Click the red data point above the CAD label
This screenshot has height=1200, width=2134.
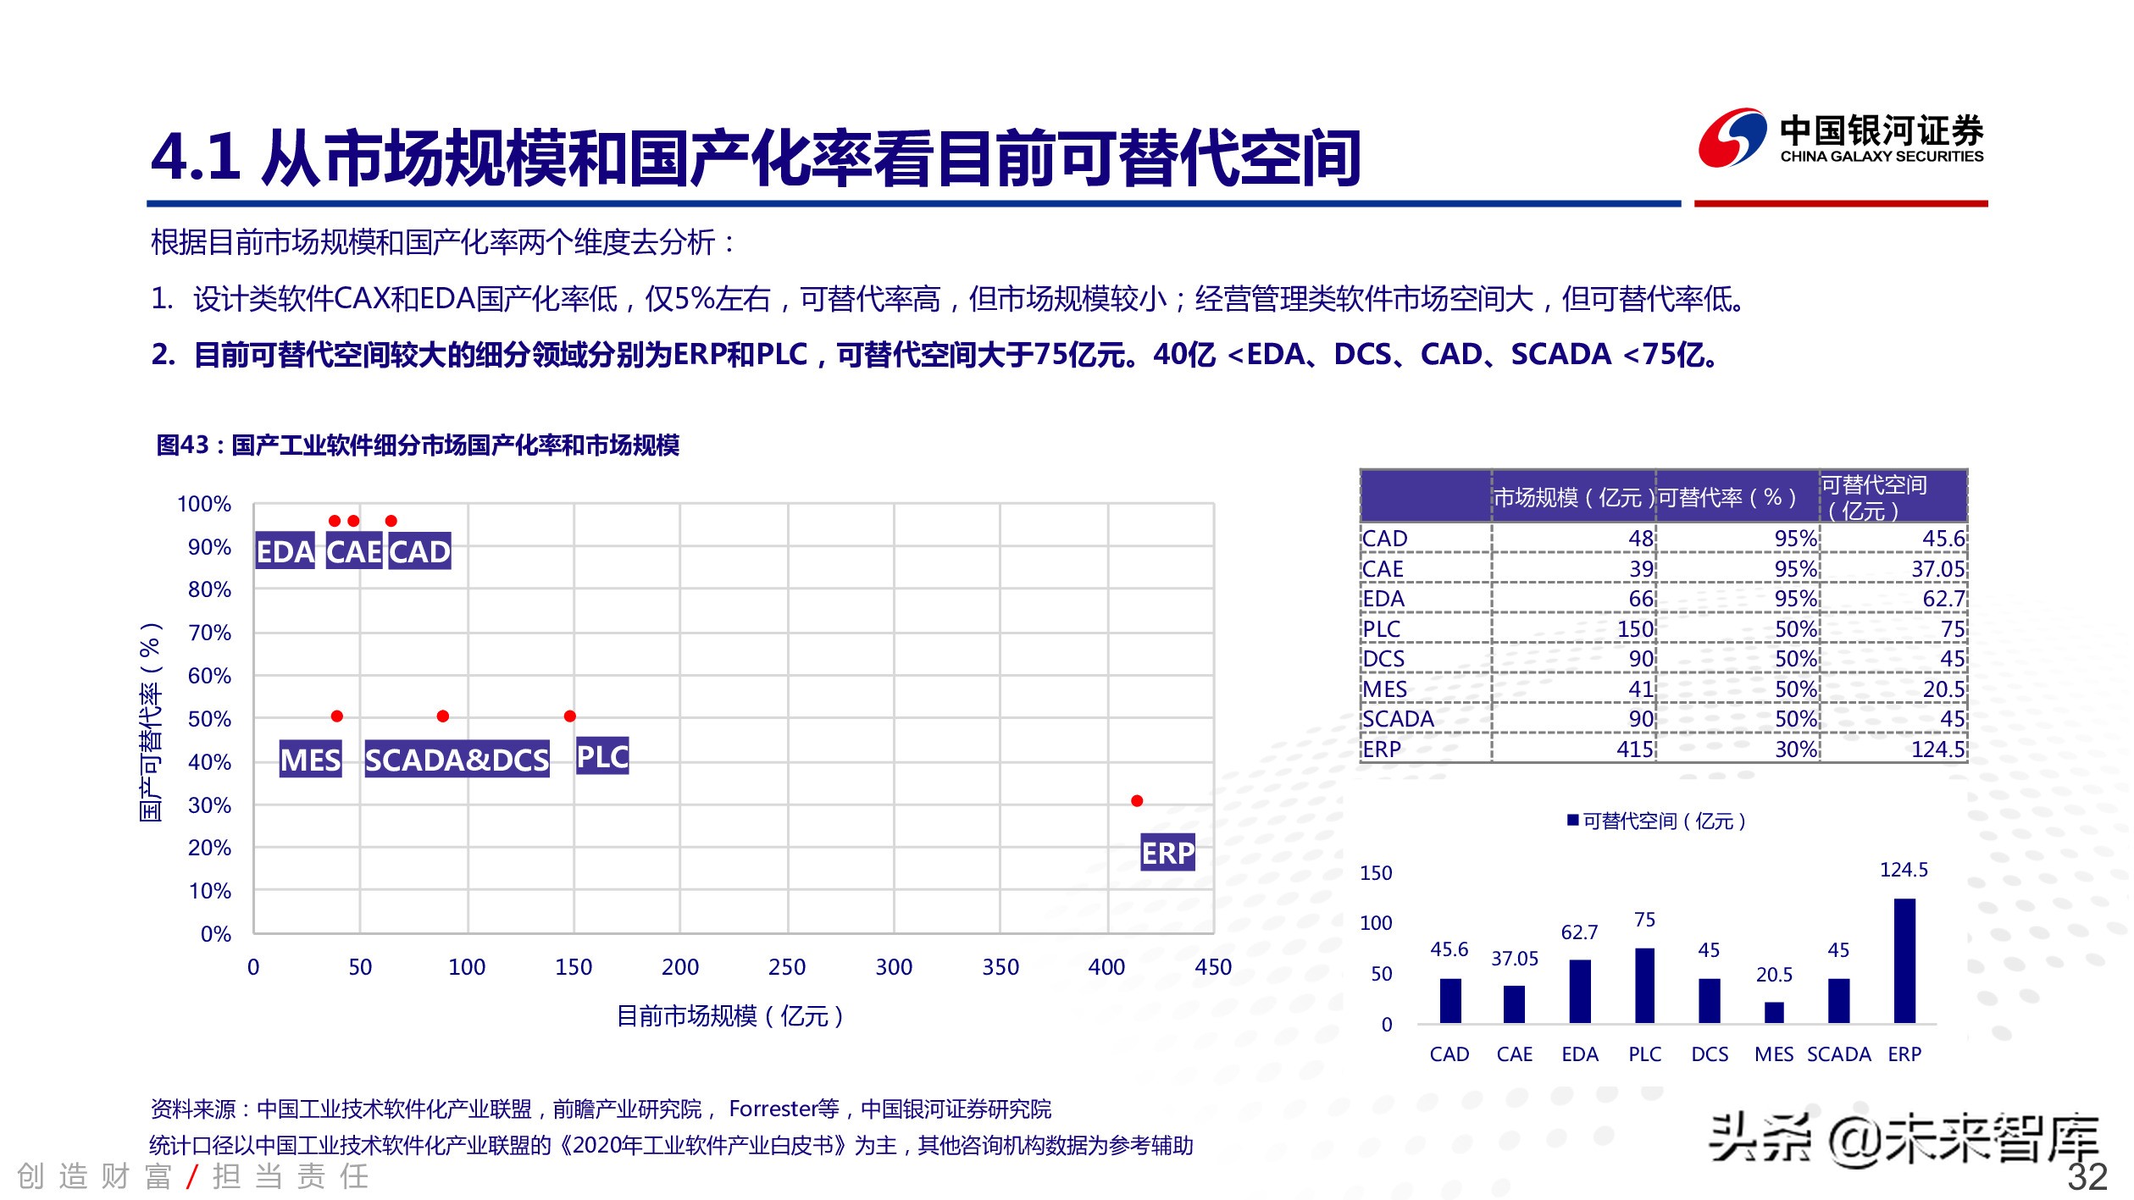click(391, 521)
